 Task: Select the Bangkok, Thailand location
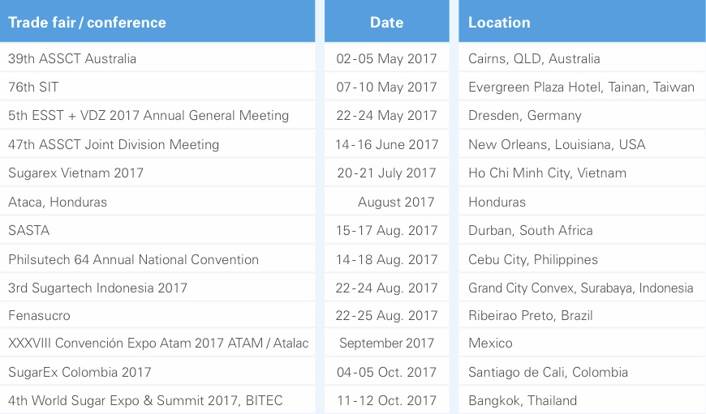(x=523, y=400)
